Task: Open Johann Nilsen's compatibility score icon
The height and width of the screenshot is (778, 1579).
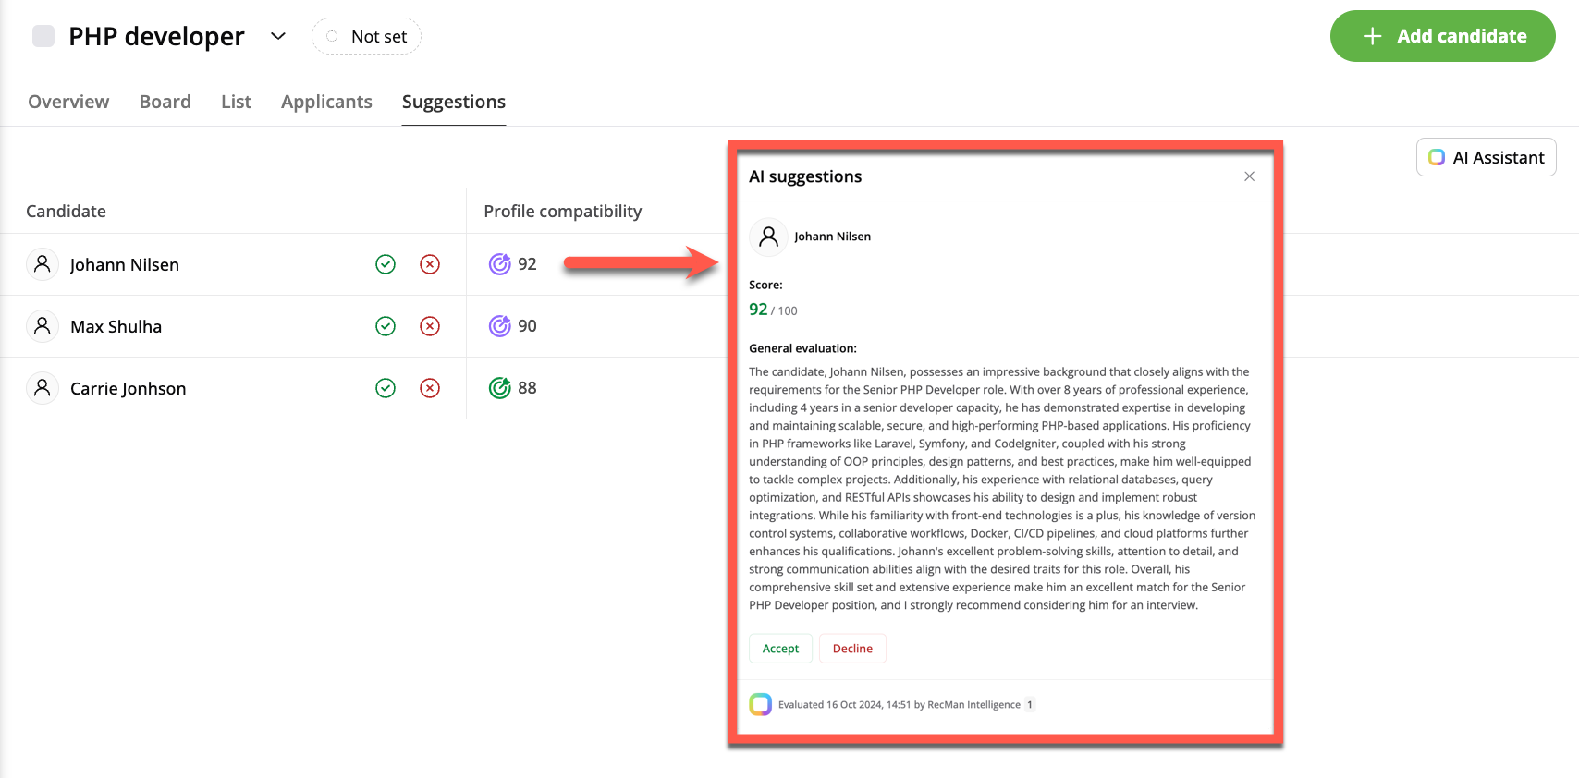Action: coord(500,264)
